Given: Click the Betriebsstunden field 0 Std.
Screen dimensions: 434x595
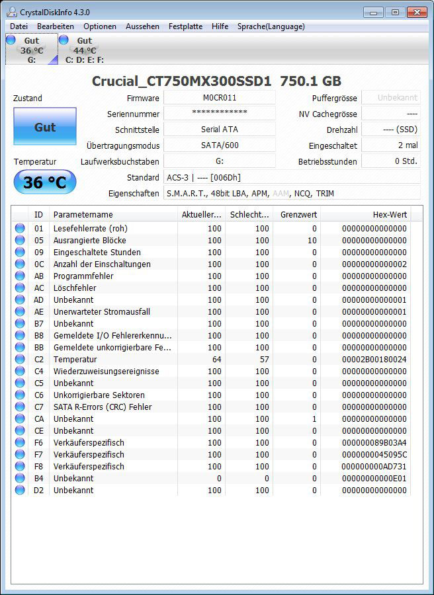Looking at the screenshot, I should click(x=391, y=161).
